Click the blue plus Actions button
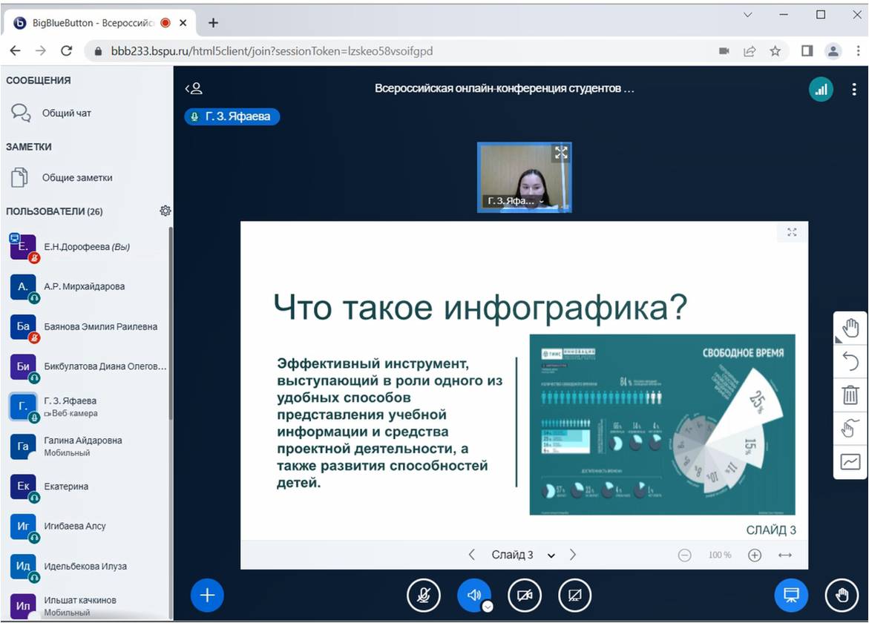This screenshot has height=623, width=869. 207,595
